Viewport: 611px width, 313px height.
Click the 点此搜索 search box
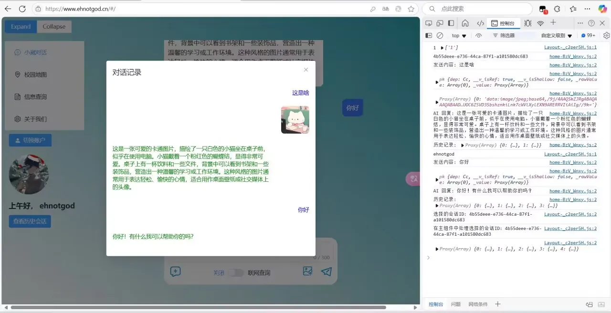pyautogui.click(x=477, y=9)
